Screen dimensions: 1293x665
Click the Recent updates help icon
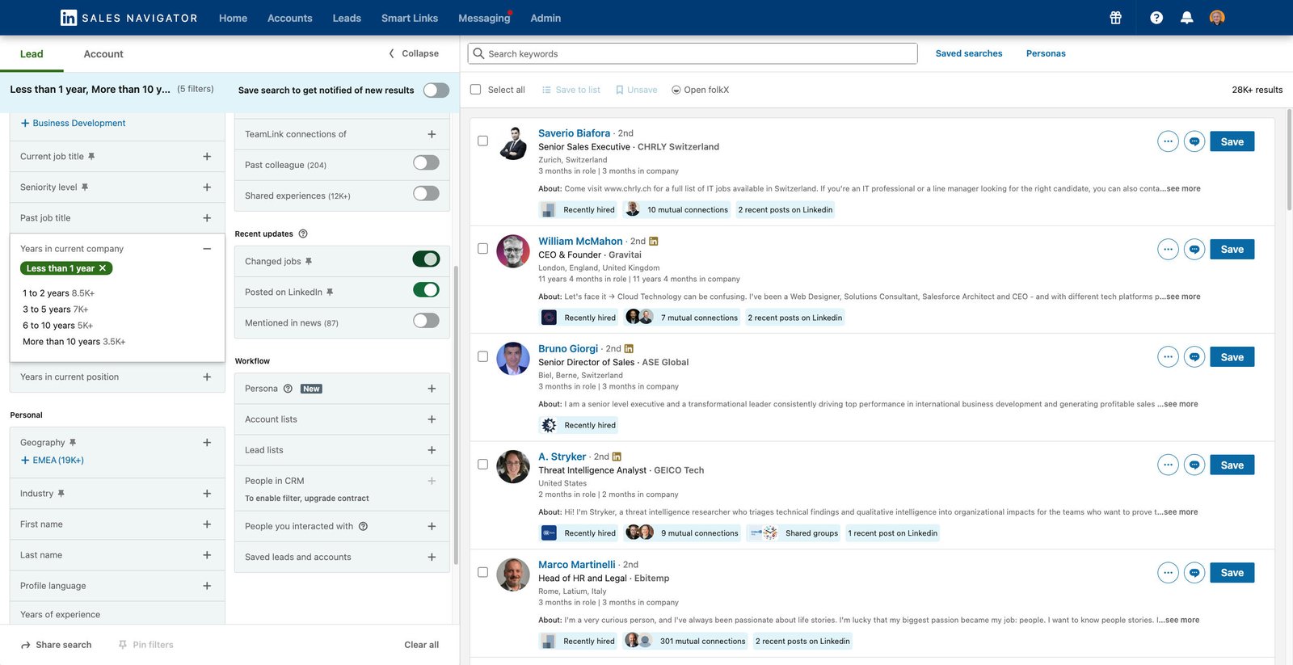pyautogui.click(x=303, y=234)
